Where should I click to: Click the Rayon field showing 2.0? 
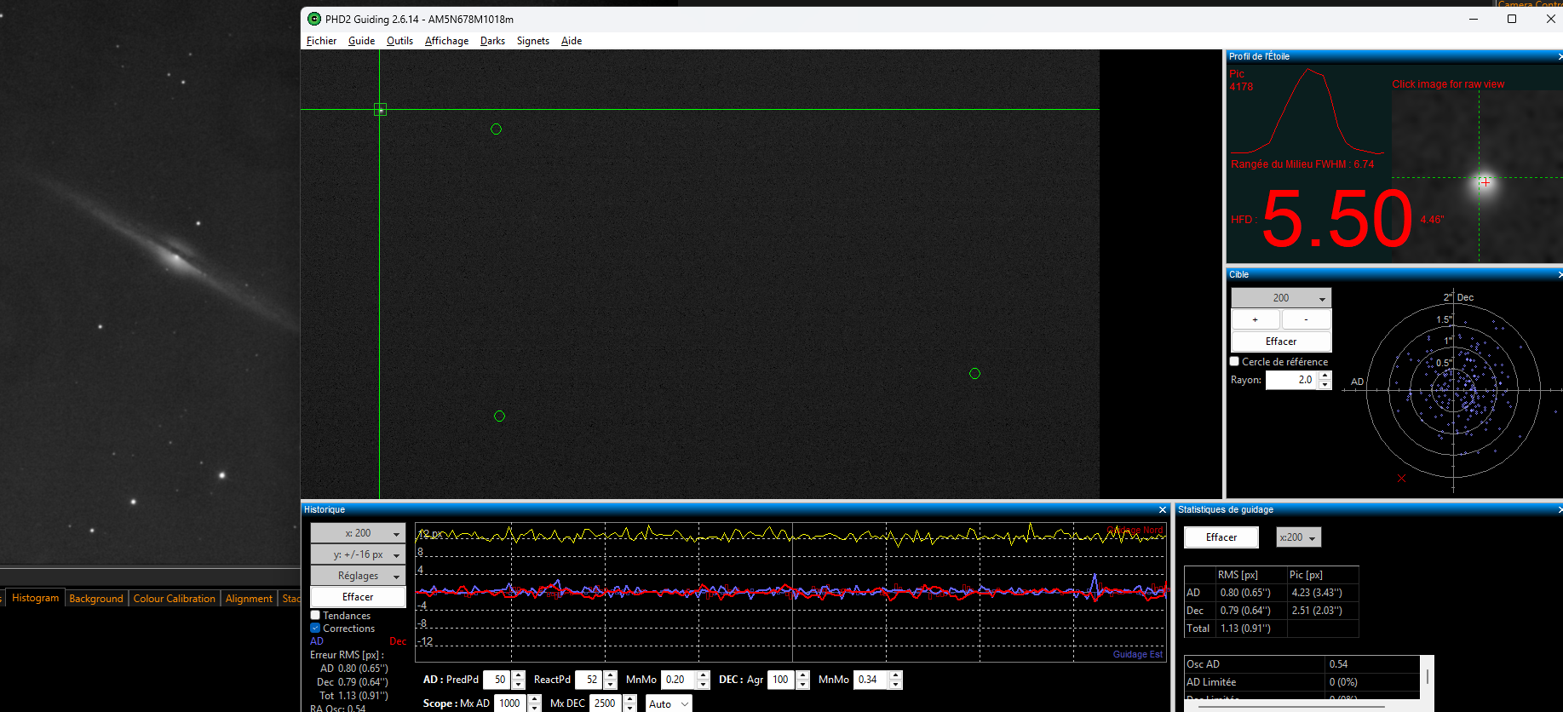click(1291, 380)
